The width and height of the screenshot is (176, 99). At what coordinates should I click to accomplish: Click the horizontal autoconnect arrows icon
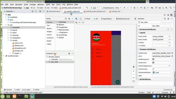[79, 23]
